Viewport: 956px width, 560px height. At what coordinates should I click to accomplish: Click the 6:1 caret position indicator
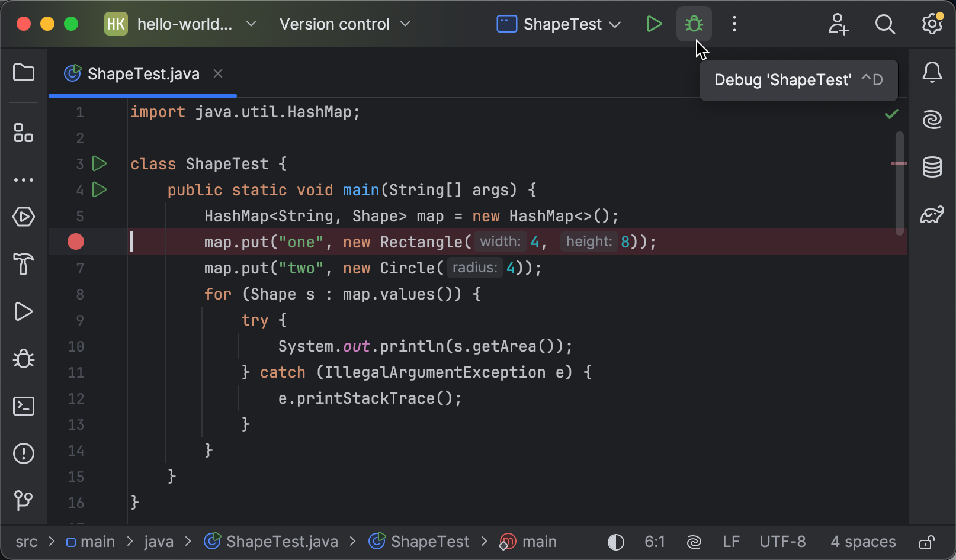[655, 541]
